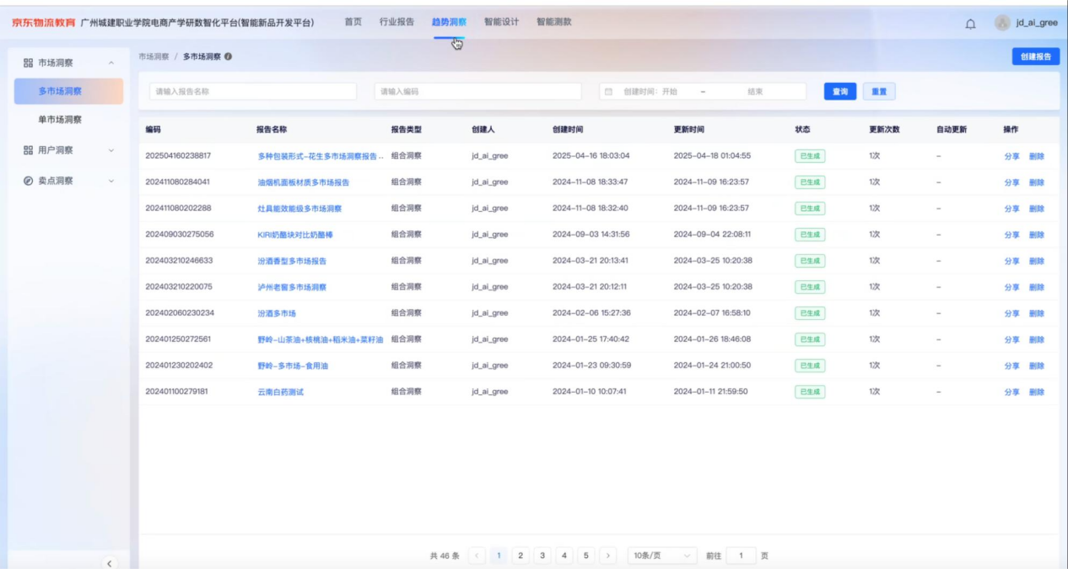Open report 油烟机面板材质多市场报告
This screenshot has width=1068, height=569.
pos(304,182)
